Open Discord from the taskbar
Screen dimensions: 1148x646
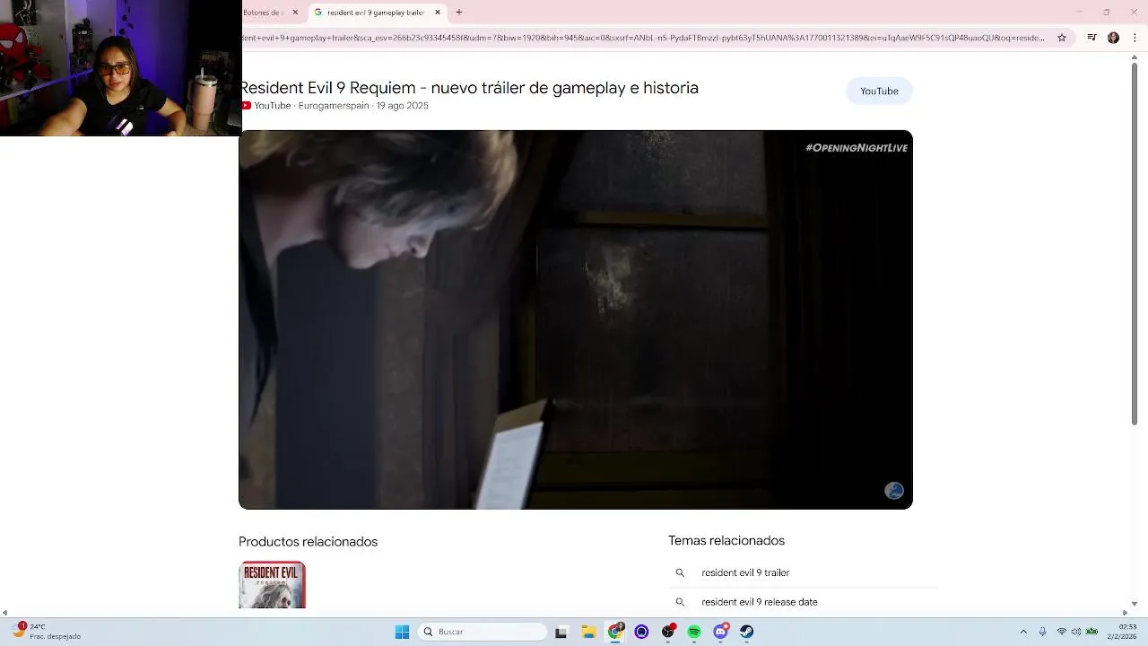pyautogui.click(x=721, y=632)
